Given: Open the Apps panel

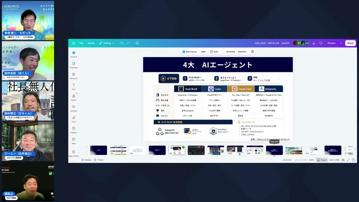Looking at the screenshot, I should pyautogui.click(x=74, y=141).
